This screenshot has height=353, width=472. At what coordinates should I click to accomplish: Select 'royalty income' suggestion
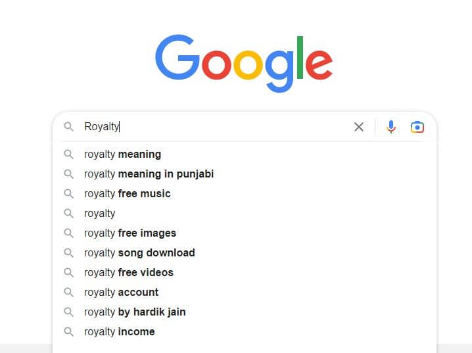[x=245, y=331]
